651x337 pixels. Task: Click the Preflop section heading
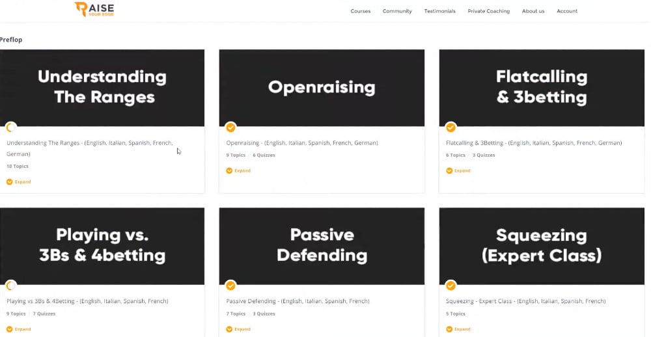coord(11,40)
